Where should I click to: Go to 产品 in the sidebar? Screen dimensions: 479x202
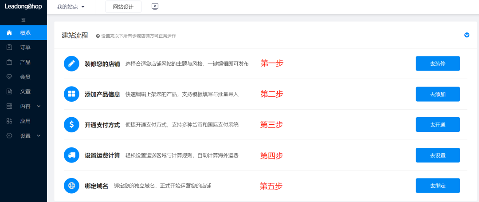tap(25, 62)
